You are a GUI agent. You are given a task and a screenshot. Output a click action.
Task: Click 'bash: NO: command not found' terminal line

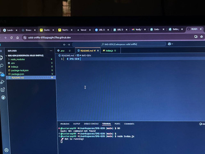coord(78,131)
